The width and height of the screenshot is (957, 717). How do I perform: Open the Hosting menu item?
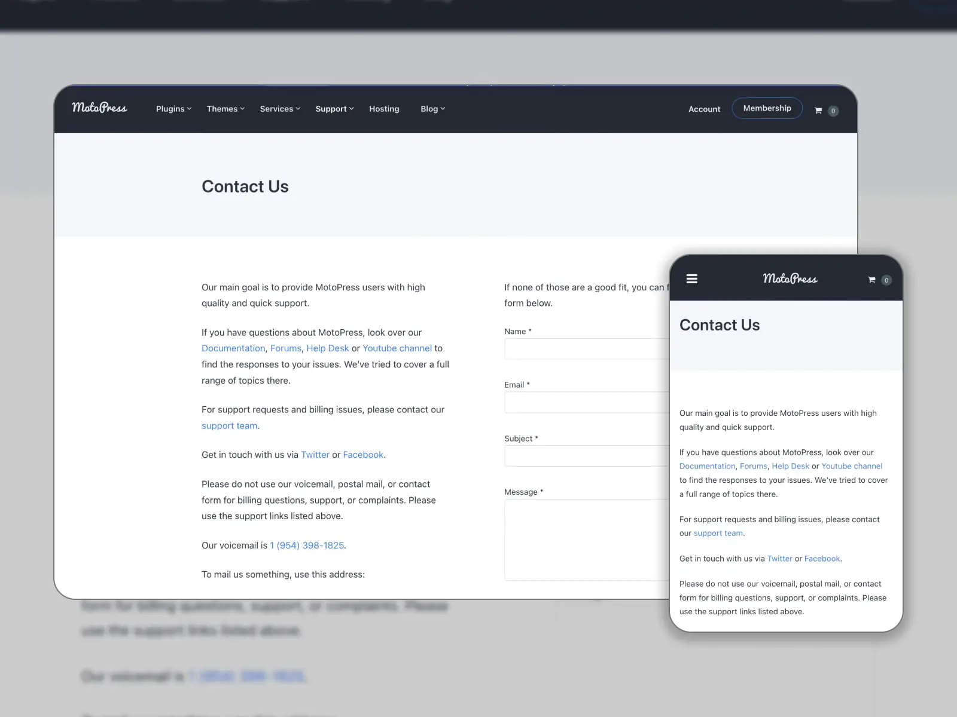(x=384, y=109)
